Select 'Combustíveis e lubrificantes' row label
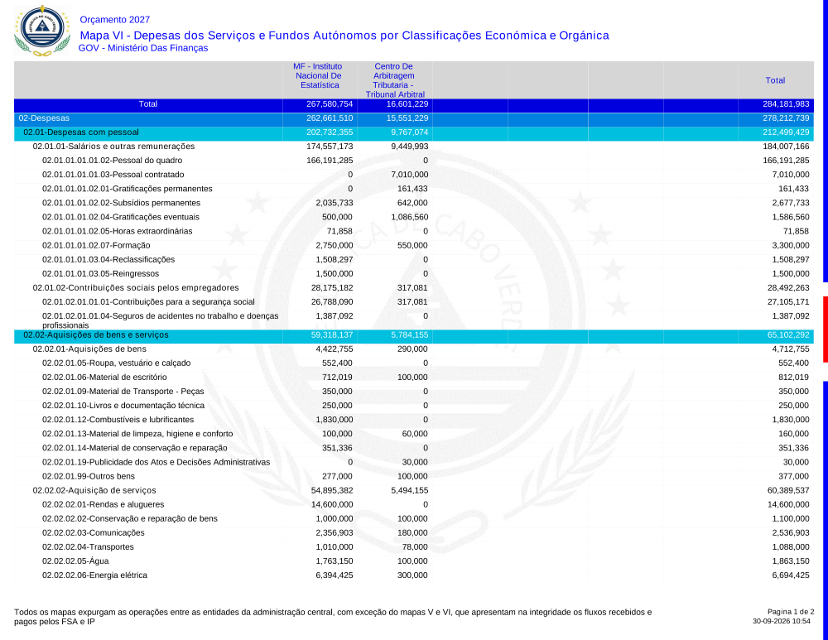This screenshot has height=640, width=828. coord(118,420)
